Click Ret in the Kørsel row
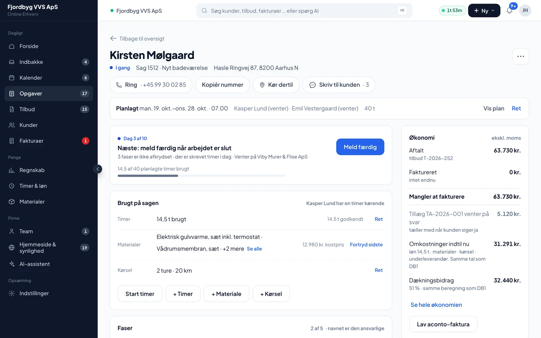This screenshot has width=541, height=338. (379, 270)
